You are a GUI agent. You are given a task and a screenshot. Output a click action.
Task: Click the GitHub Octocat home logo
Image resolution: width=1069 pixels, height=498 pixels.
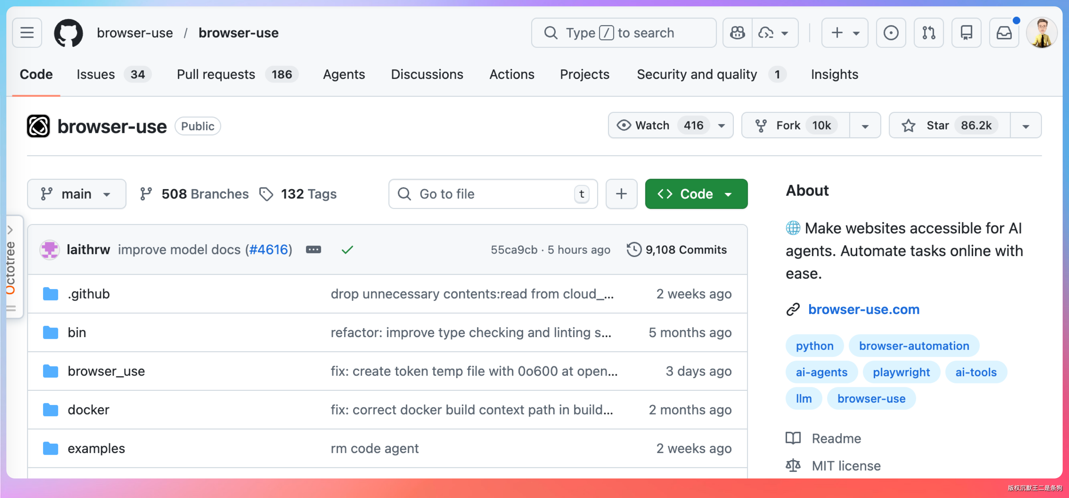click(x=68, y=32)
